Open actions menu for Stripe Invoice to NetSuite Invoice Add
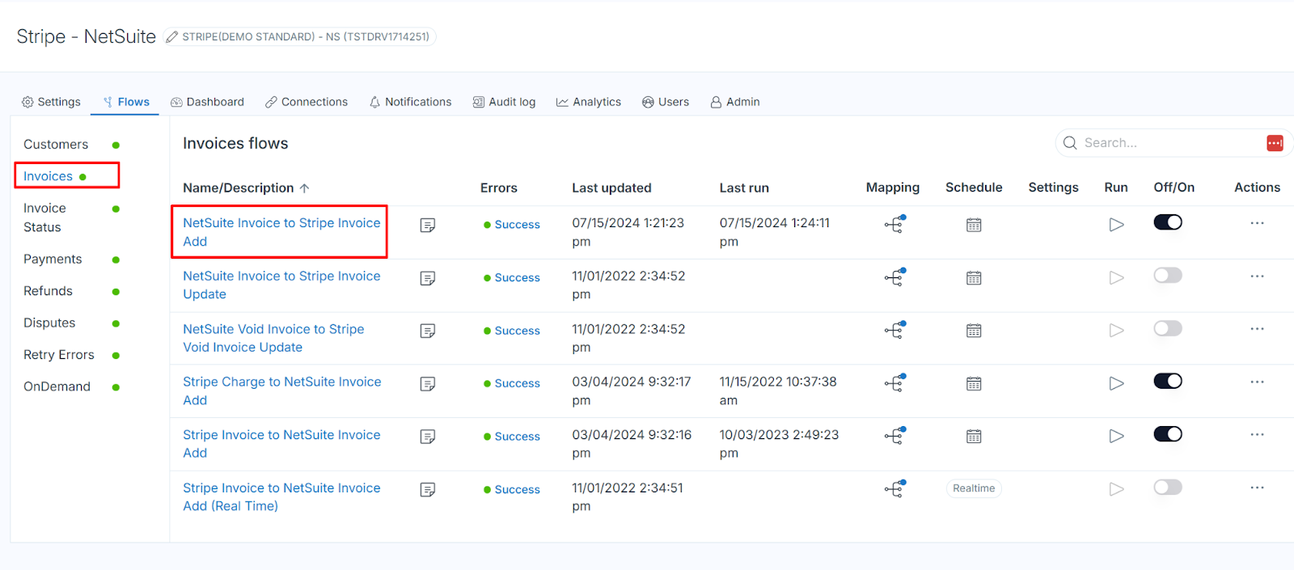 [x=1257, y=435]
